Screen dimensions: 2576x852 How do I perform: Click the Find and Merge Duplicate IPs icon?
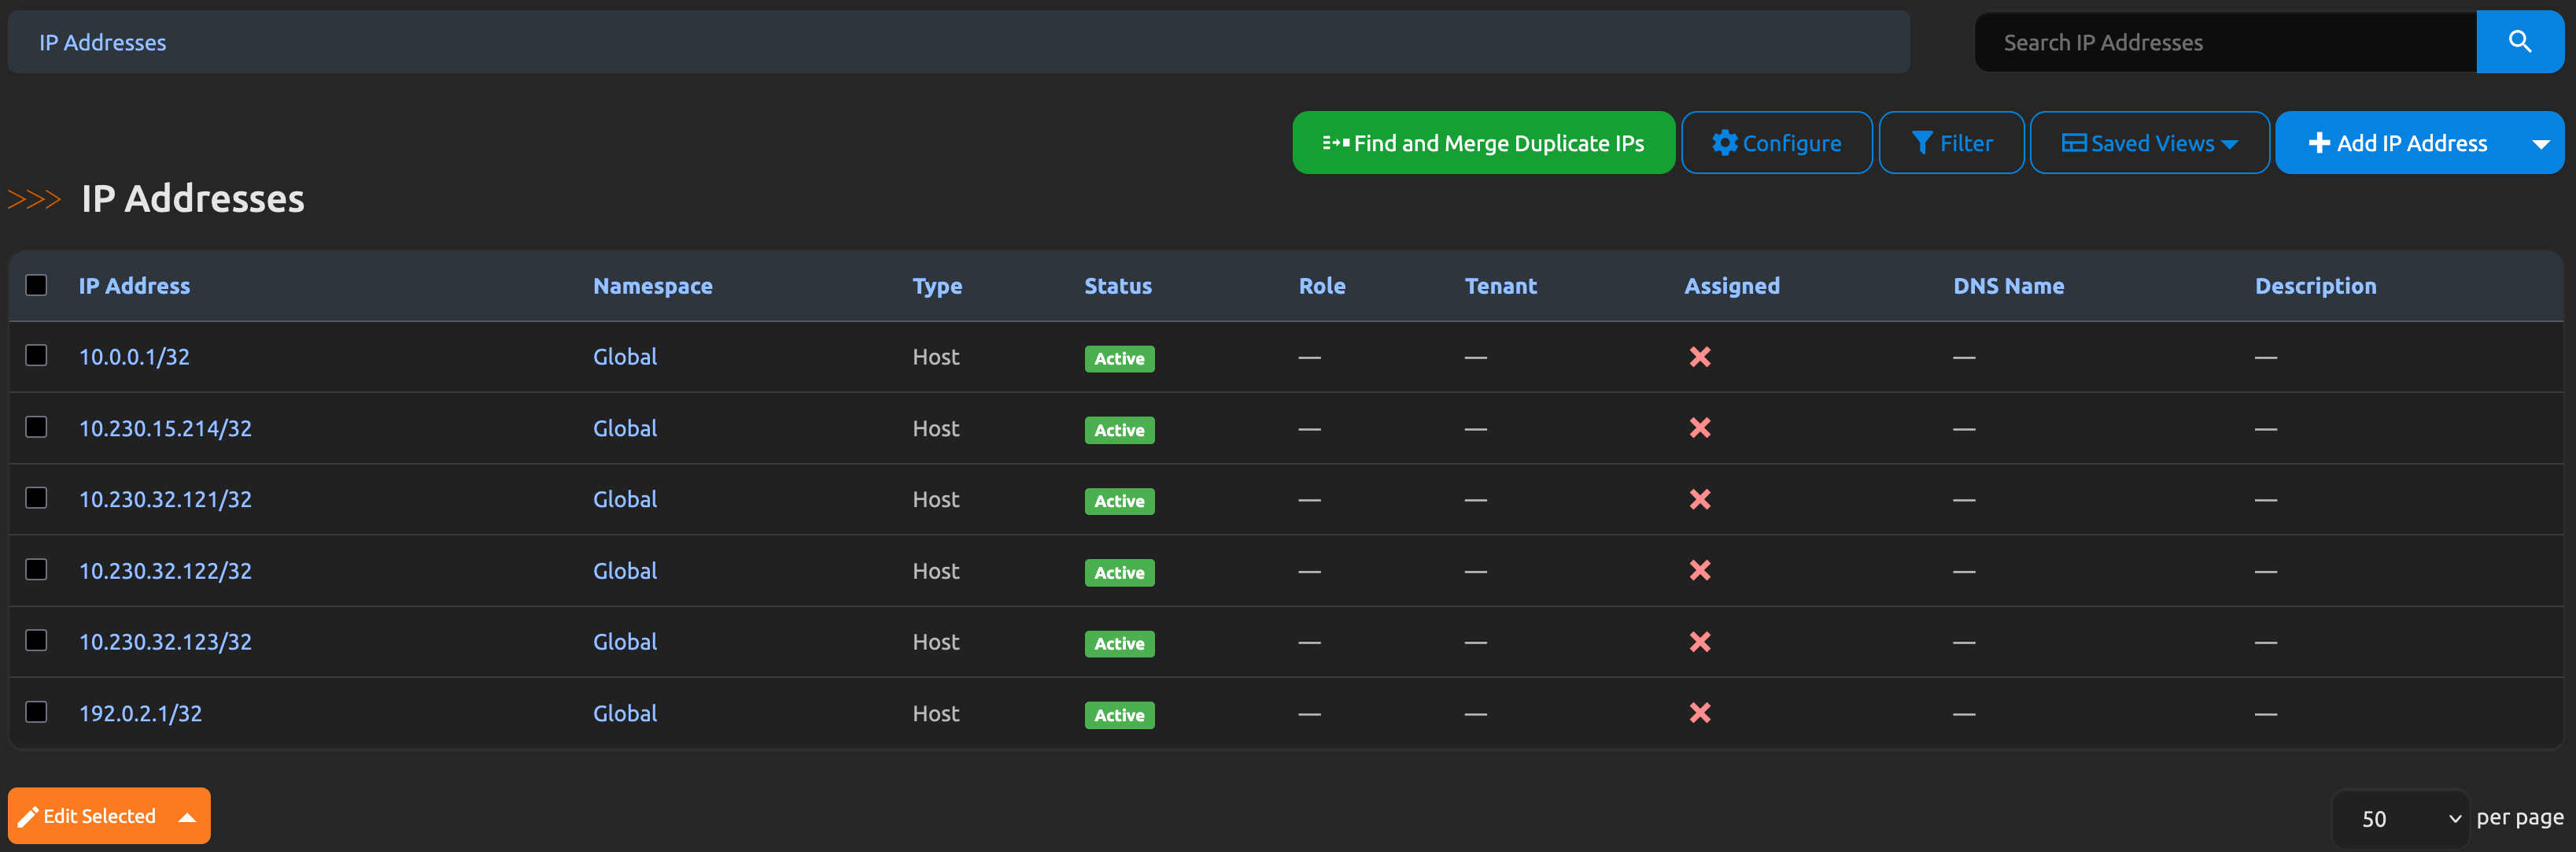(x=1335, y=143)
